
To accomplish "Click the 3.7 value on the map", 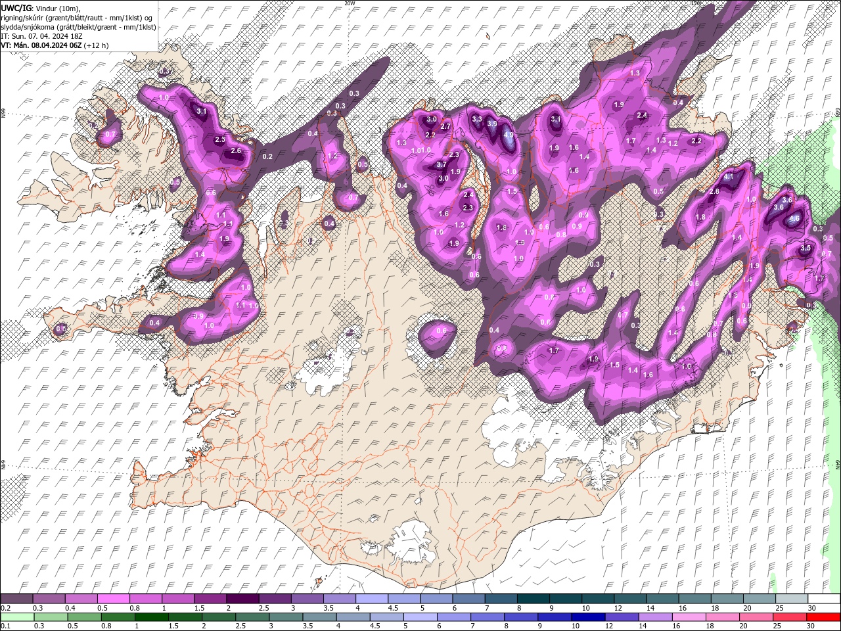I will [442, 165].
